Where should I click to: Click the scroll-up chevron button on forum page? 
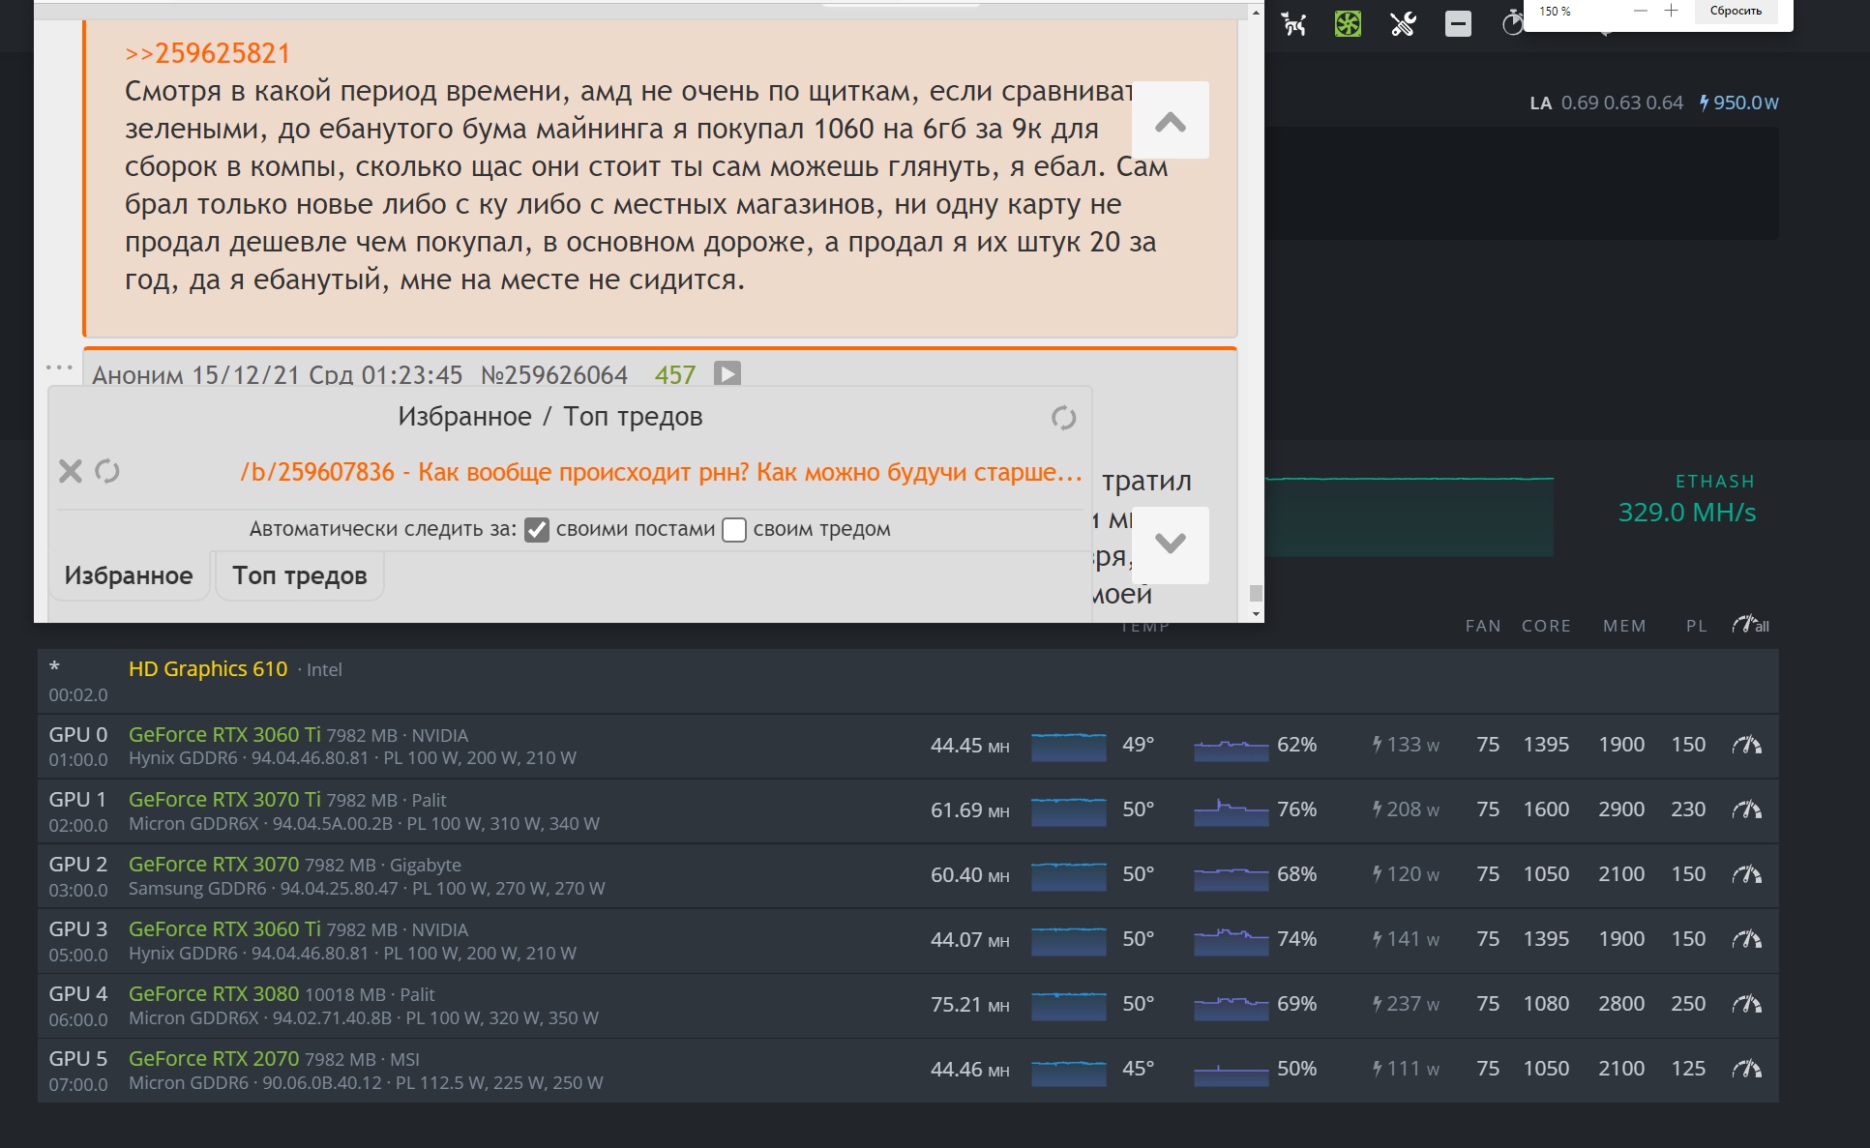[x=1171, y=120]
